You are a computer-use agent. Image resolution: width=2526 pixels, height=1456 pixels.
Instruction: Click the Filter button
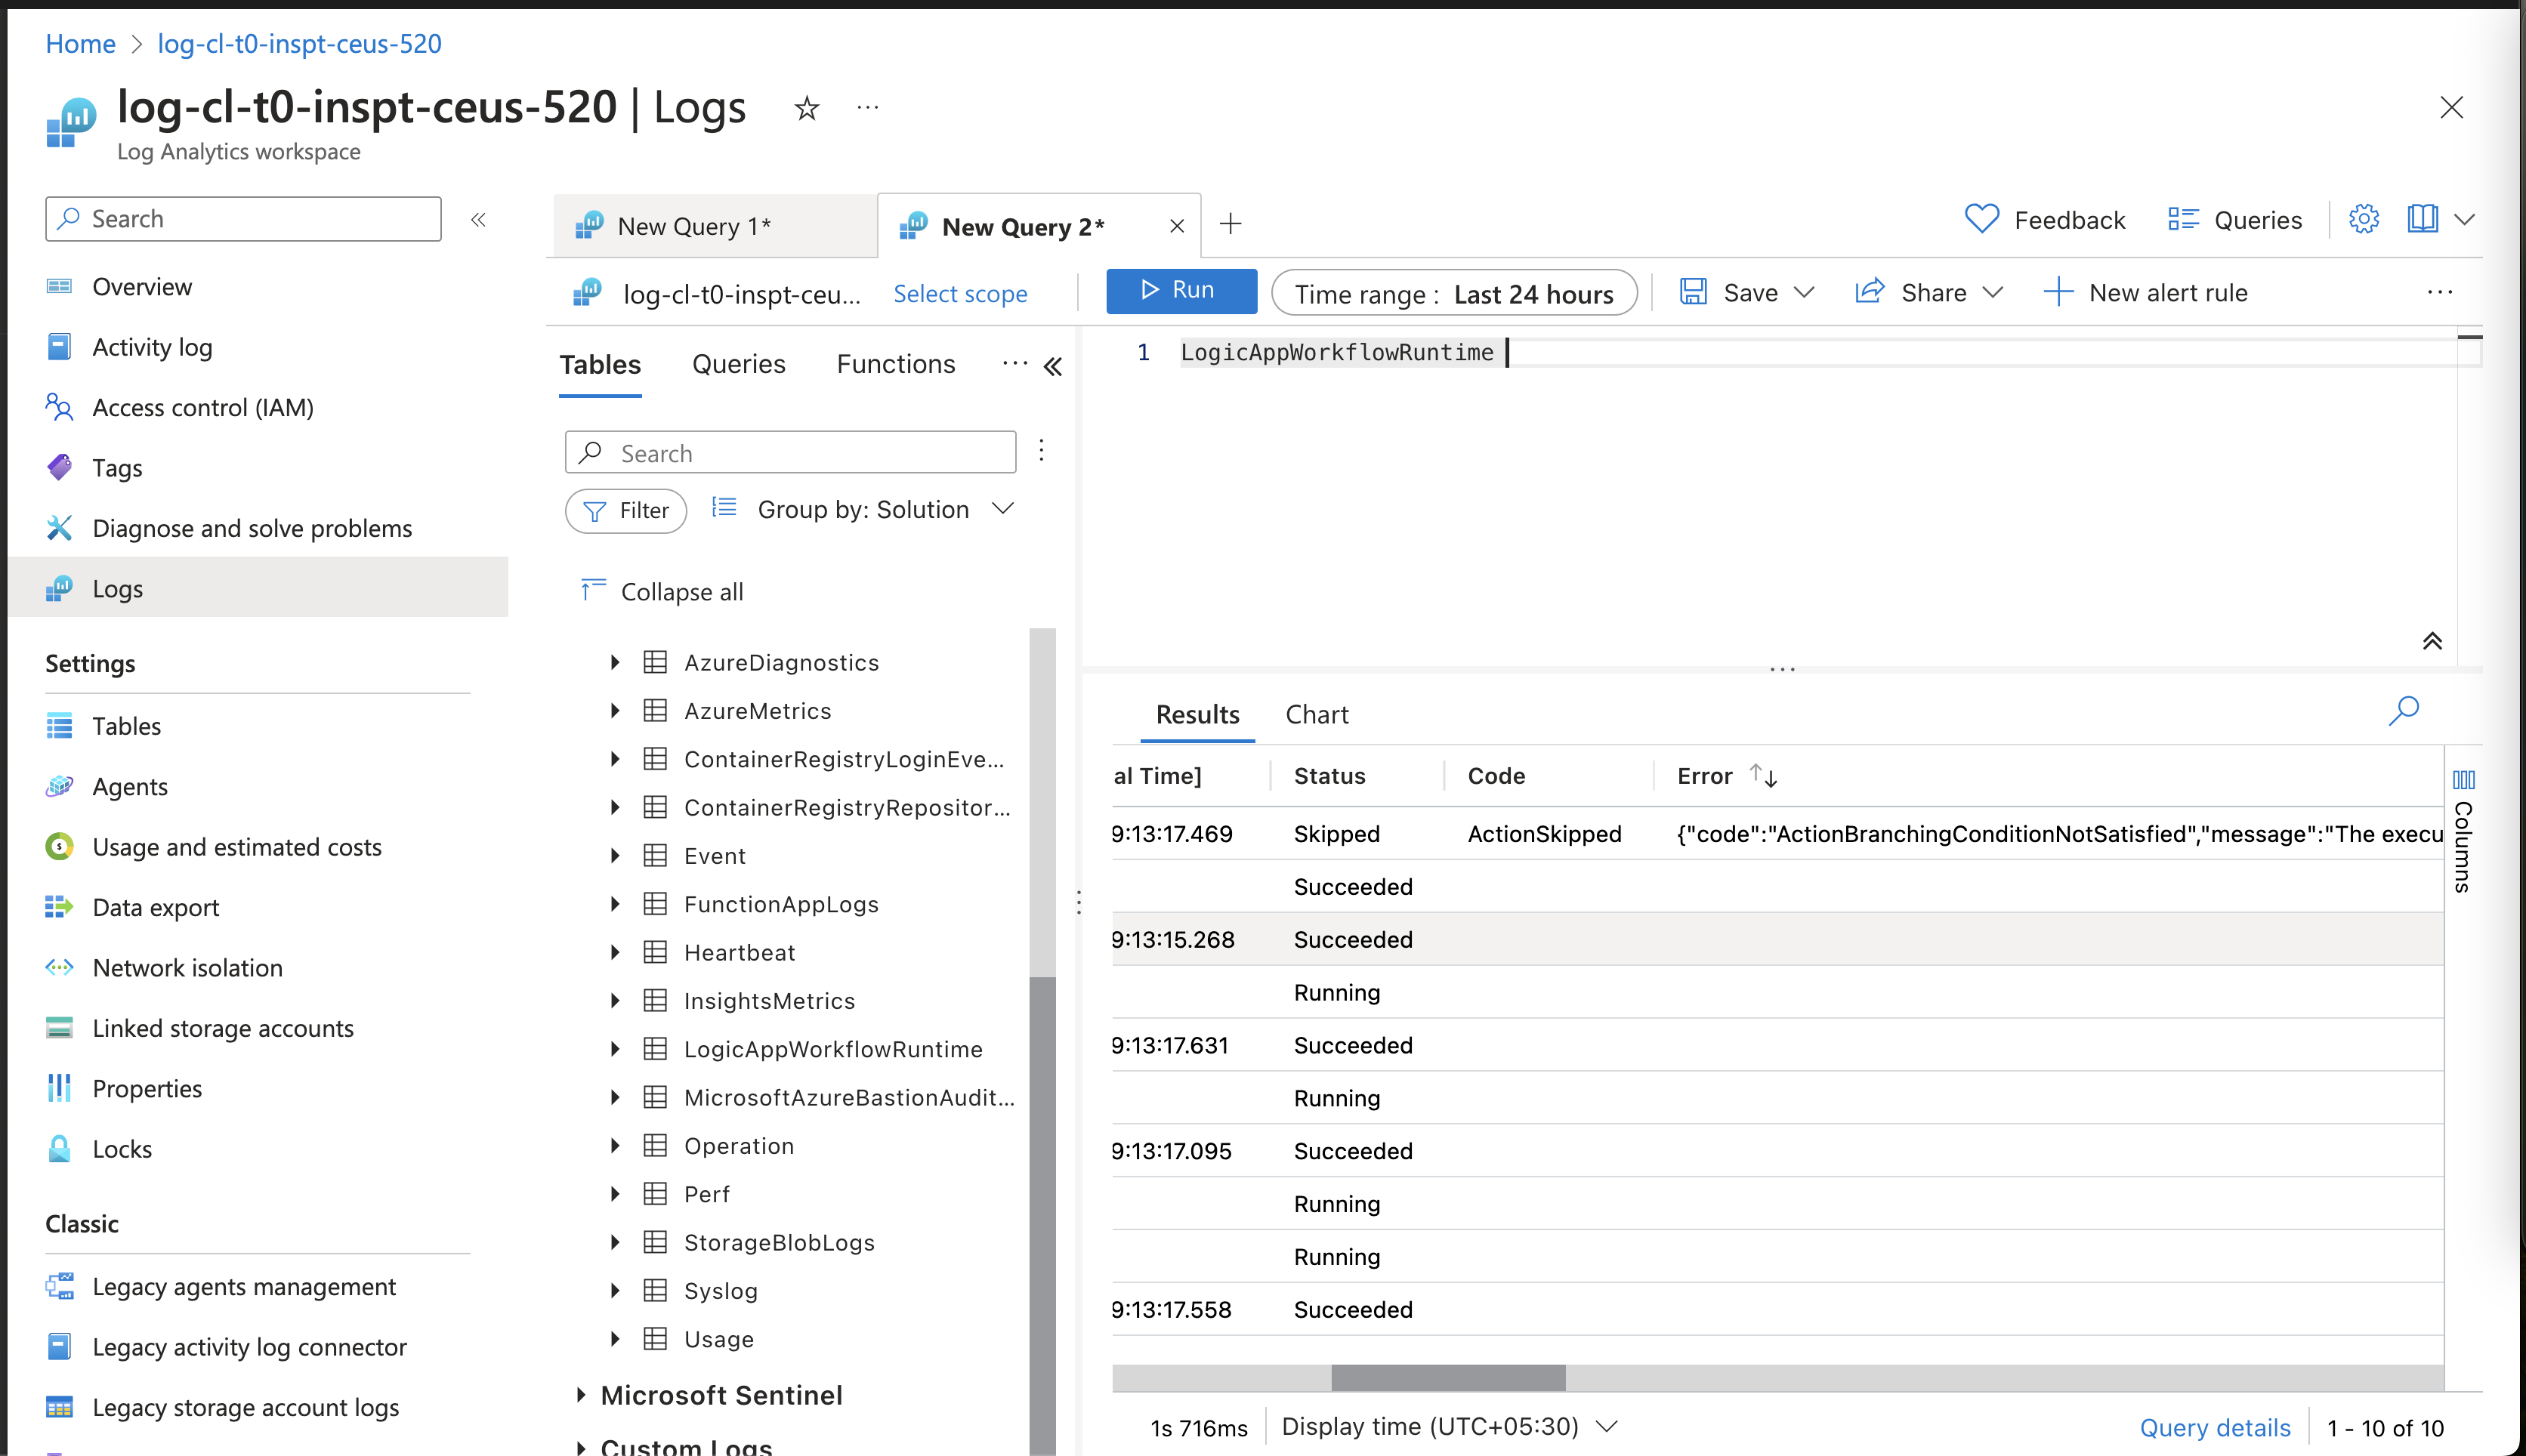point(626,510)
